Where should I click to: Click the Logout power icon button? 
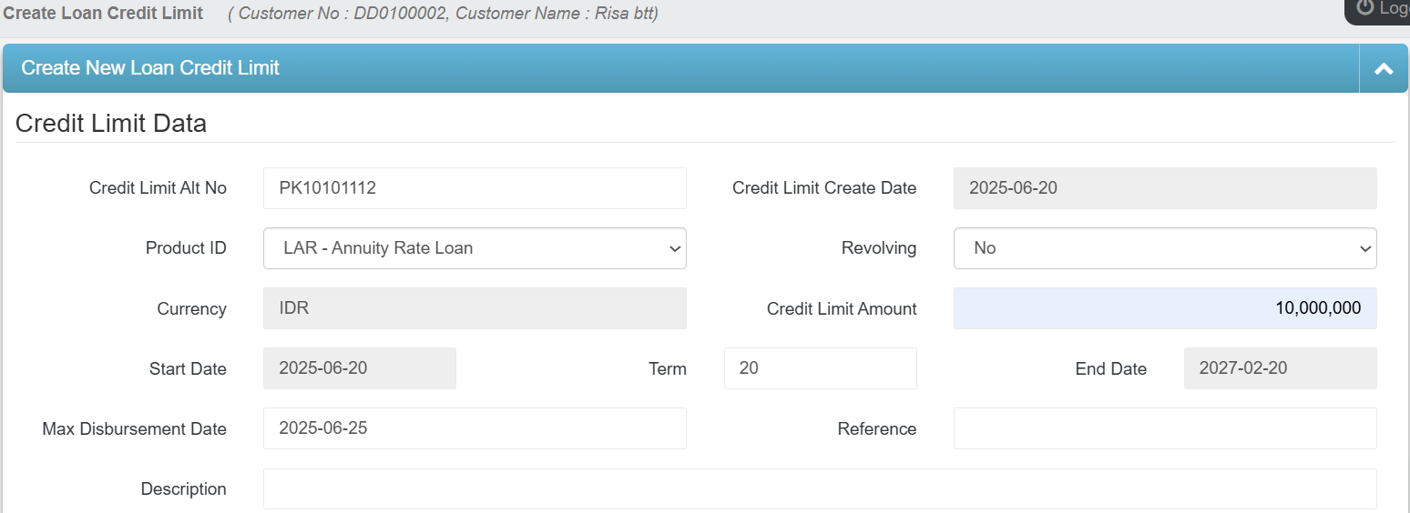[1377, 9]
